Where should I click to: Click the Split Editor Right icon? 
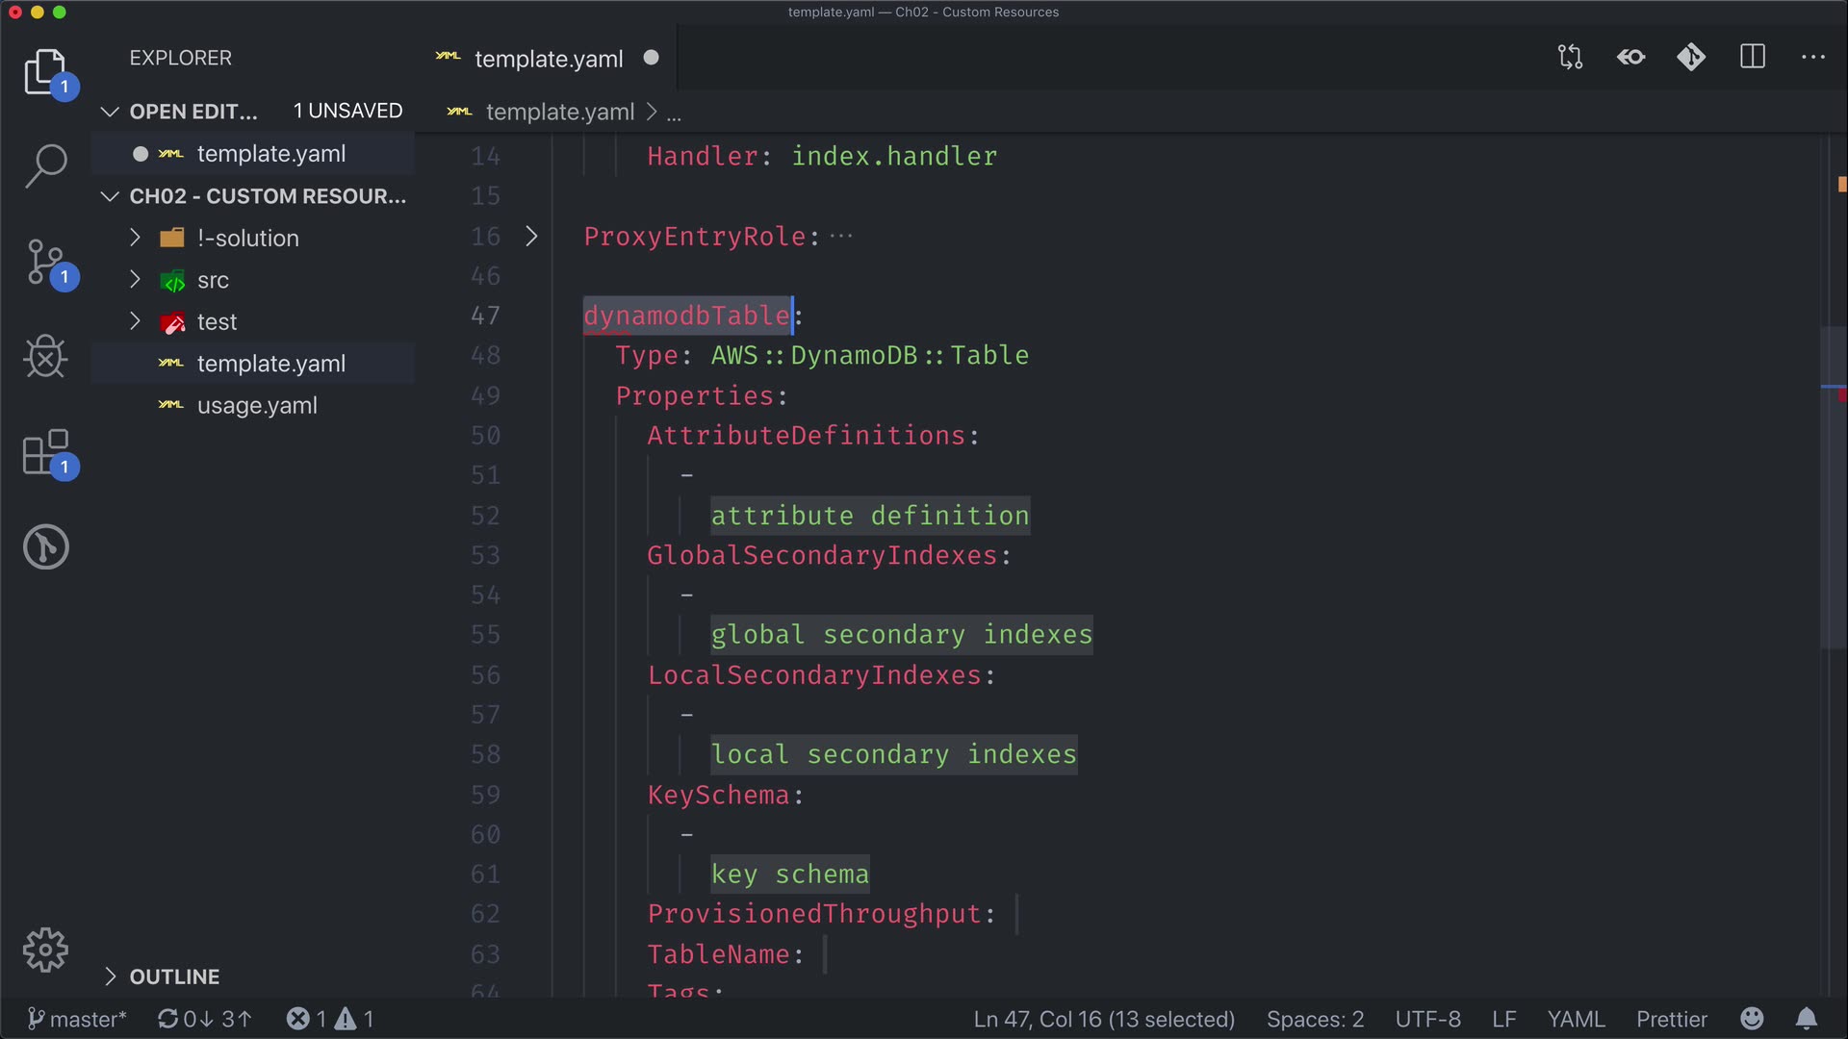(x=1753, y=57)
